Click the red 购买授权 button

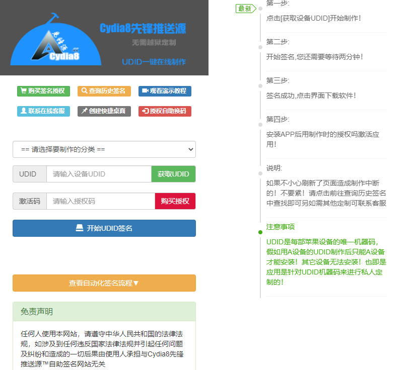pos(175,201)
